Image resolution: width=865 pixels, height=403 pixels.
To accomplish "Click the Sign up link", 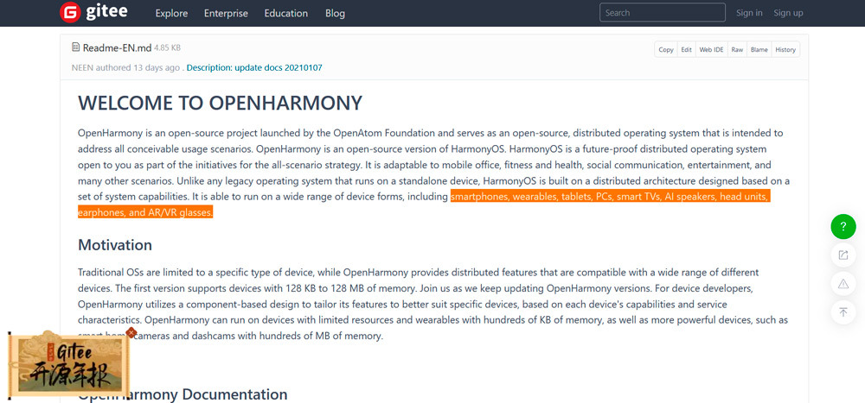I will tap(788, 13).
